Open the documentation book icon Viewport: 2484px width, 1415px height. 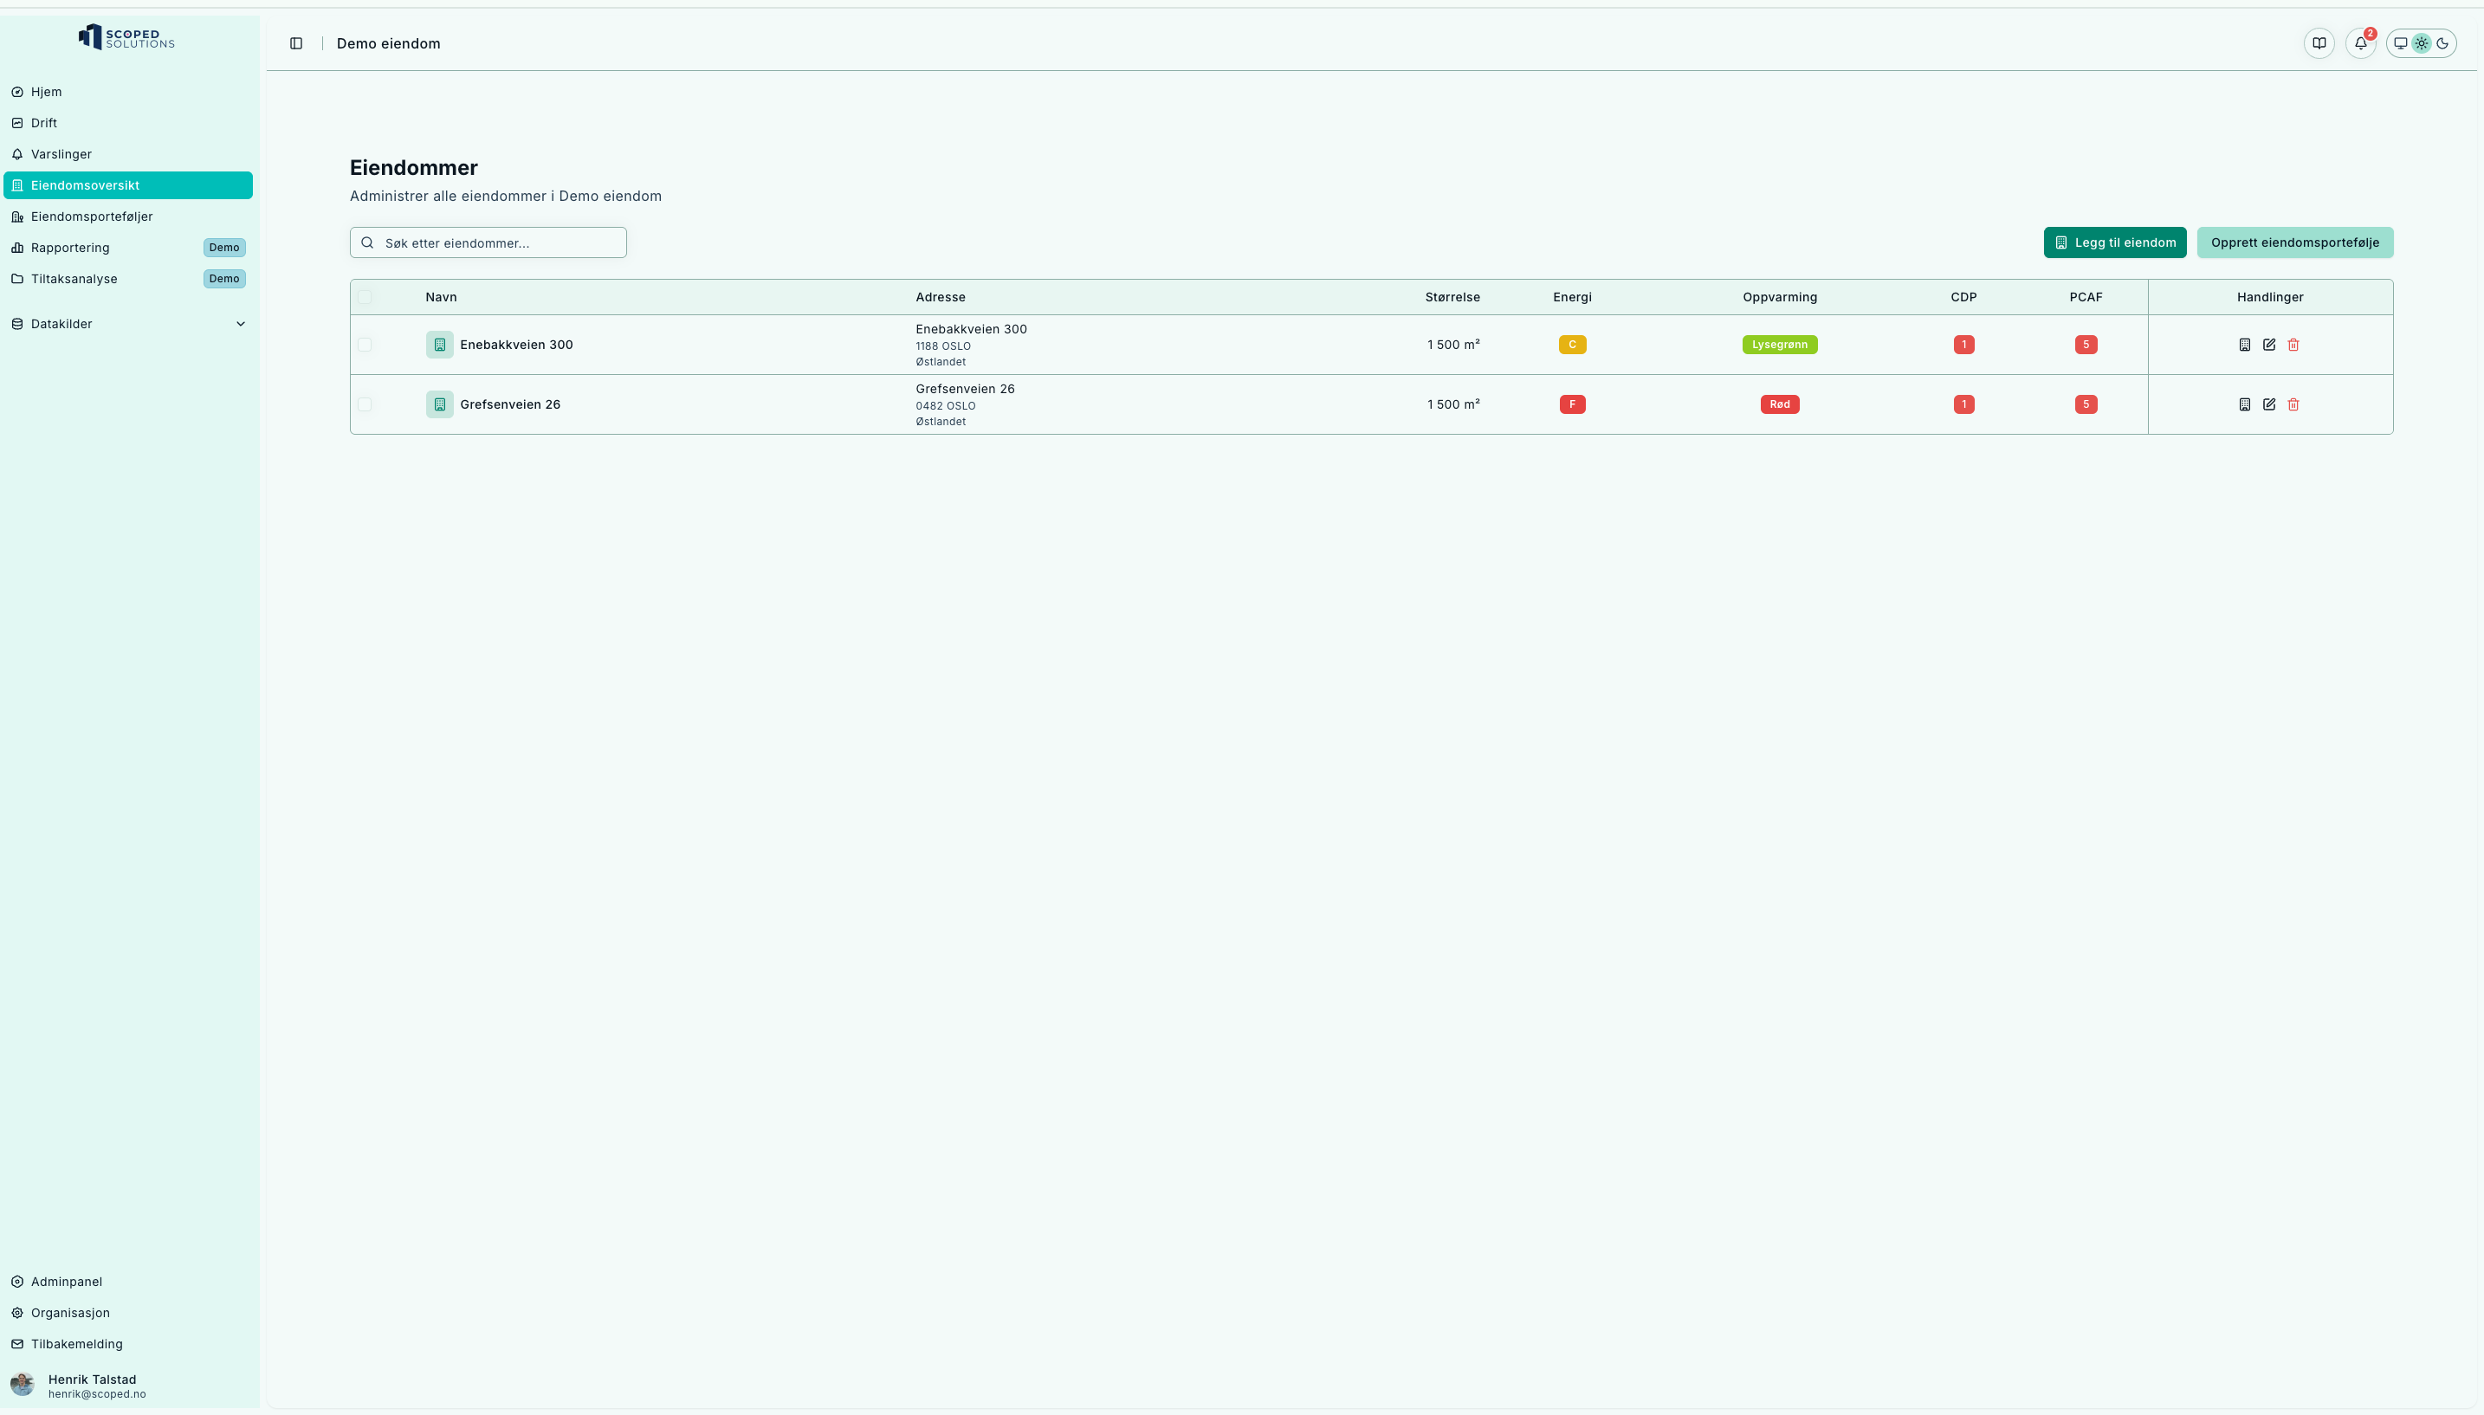[x=2319, y=42]
